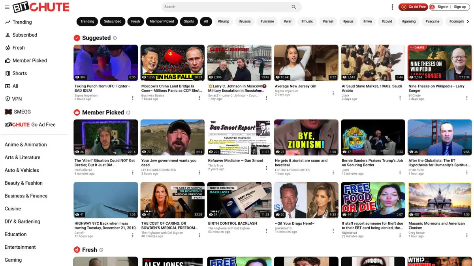Click the #trump tag chip
Viewport: 474px width, 266px height.
pos(224,21)
